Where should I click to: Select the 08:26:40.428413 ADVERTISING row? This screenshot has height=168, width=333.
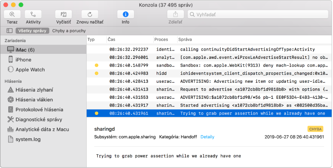point(209,81)
